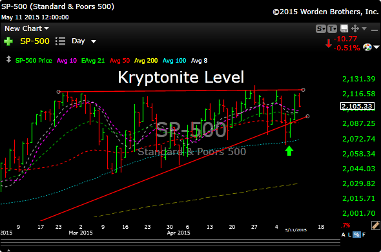The width and height of the screenshot is (381, 252).
Task: Click the 2,044.03 price scale label
Action: [x=358, y=169]
